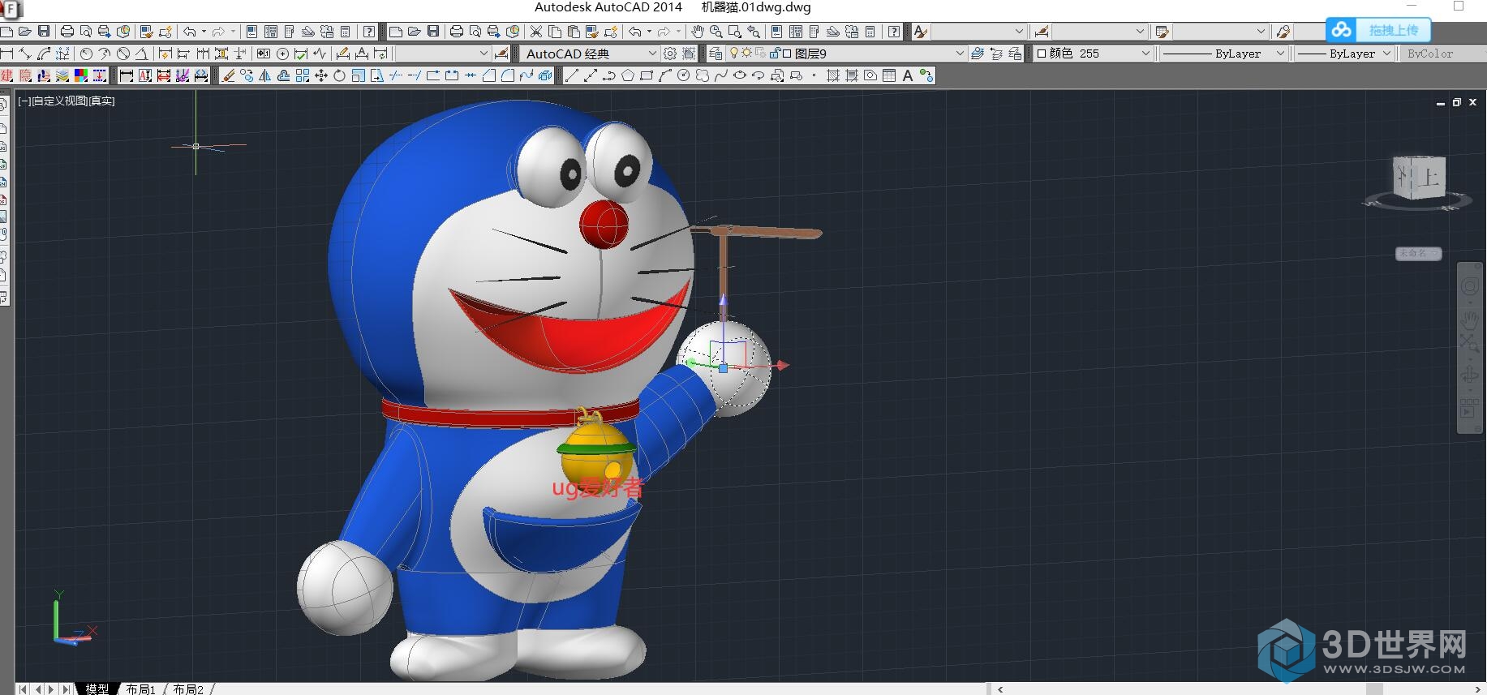Click the multicolor palette icon beside 隐
This screenshot has height=695, width=1487.
(80, 75)
